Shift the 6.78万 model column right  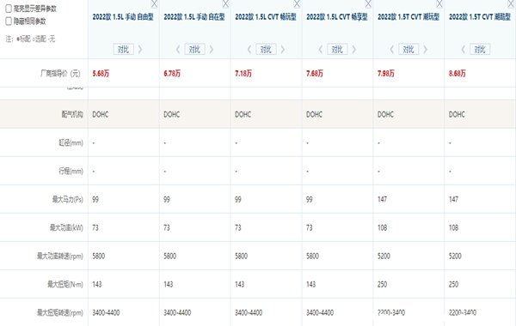[x=212, y=50]
